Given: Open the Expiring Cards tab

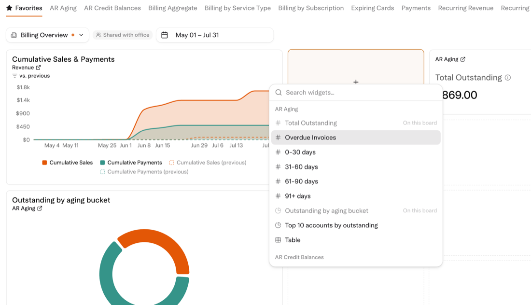Looking at the screenshot, I should pyautogui.click(x=373, y=8).
